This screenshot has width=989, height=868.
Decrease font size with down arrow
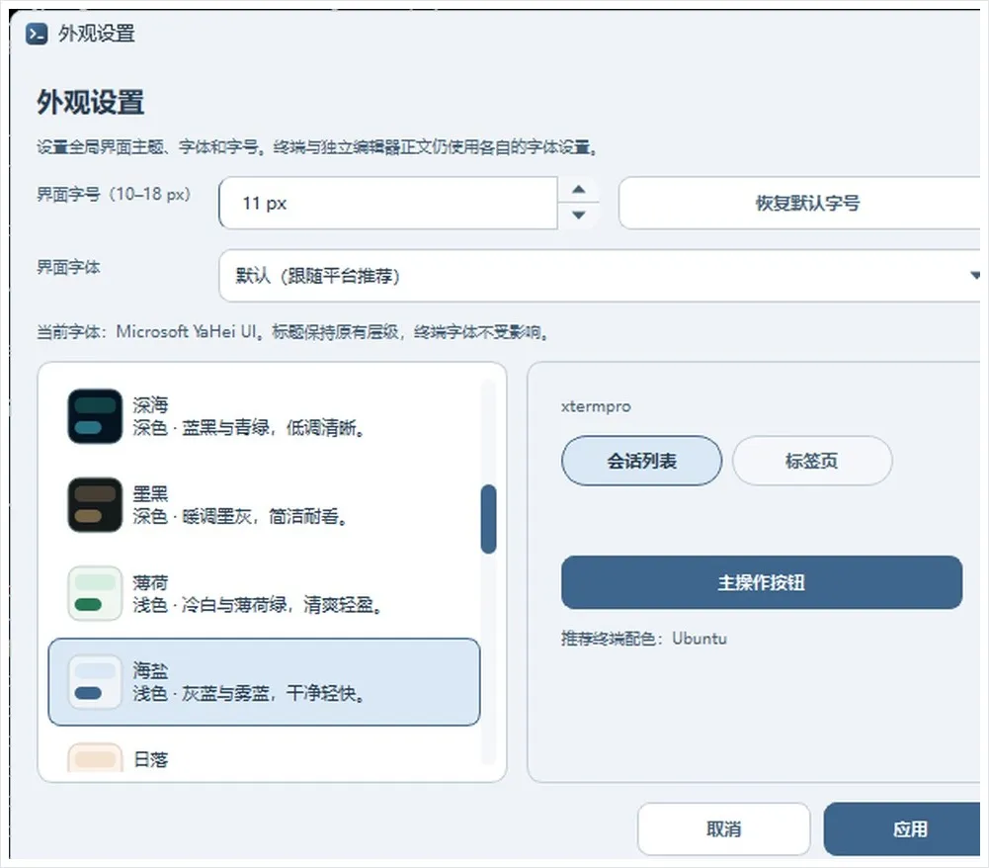pyautogui.click(x=578, y=216)
